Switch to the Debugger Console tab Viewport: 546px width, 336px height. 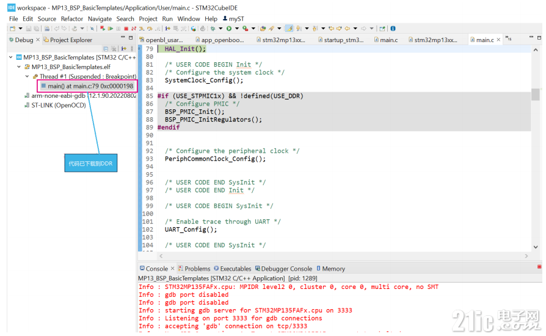coord(283,269)
